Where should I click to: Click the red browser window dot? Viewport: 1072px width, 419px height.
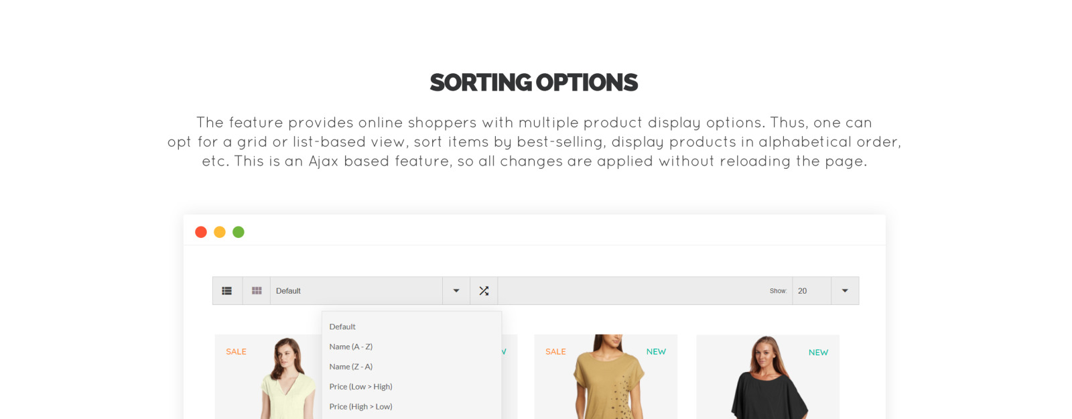pyautogui.click(x=201, y=231)
